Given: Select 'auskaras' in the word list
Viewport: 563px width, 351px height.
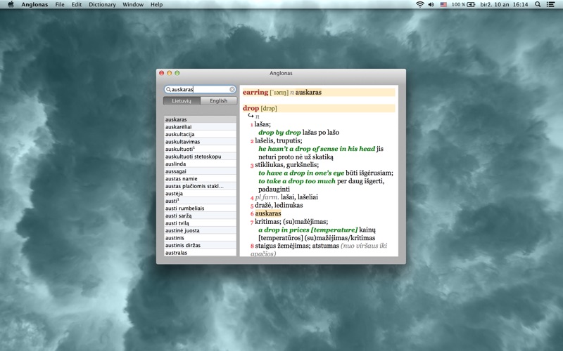Looking at the screenshot, I should tap(200, 119).
